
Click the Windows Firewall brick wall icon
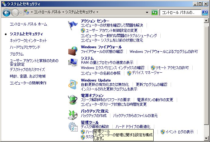click(73, 51)
